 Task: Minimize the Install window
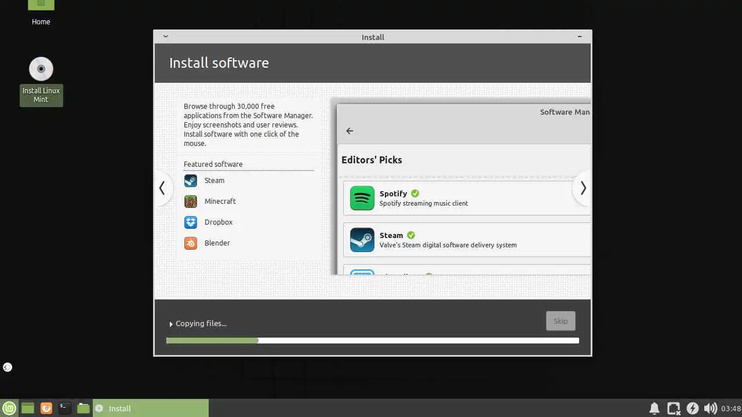pos(580,36)
